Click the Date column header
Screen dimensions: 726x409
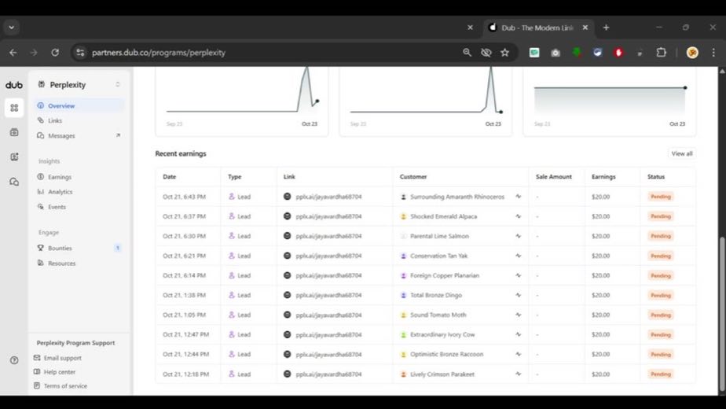[170, 177]
